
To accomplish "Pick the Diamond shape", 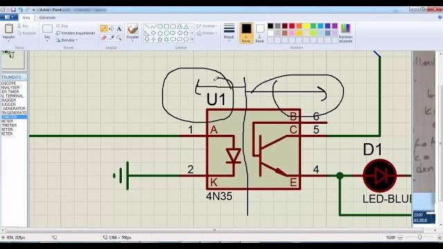I will click(x=153, y=33).
